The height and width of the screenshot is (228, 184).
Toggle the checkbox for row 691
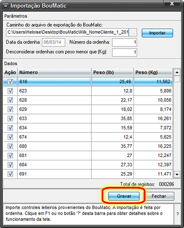click(10, 174)
